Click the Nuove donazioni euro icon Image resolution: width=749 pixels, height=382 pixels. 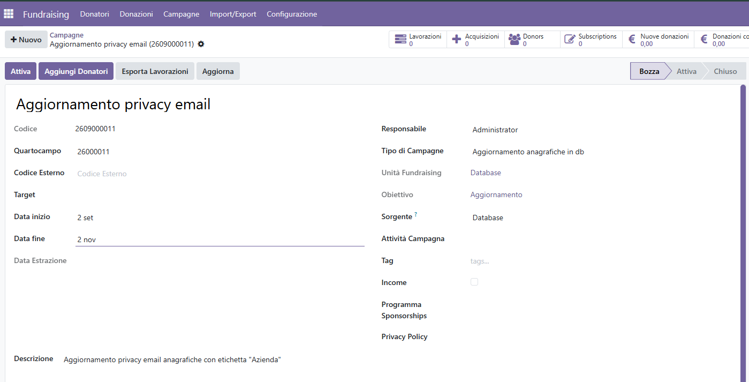(632, 39)
